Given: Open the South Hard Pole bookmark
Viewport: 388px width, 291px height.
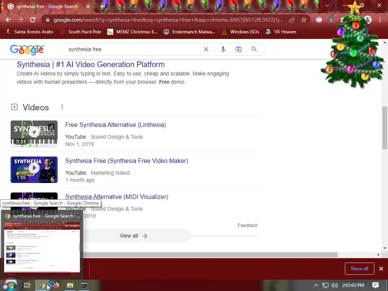Looking at the screenshot, I should pyautogui.click(x=81, y=32).
